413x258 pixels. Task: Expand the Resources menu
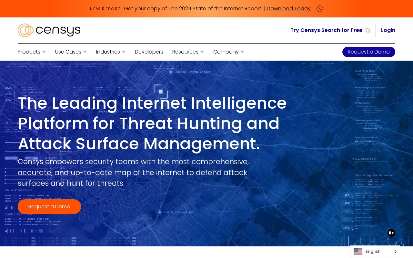(188, 52)
